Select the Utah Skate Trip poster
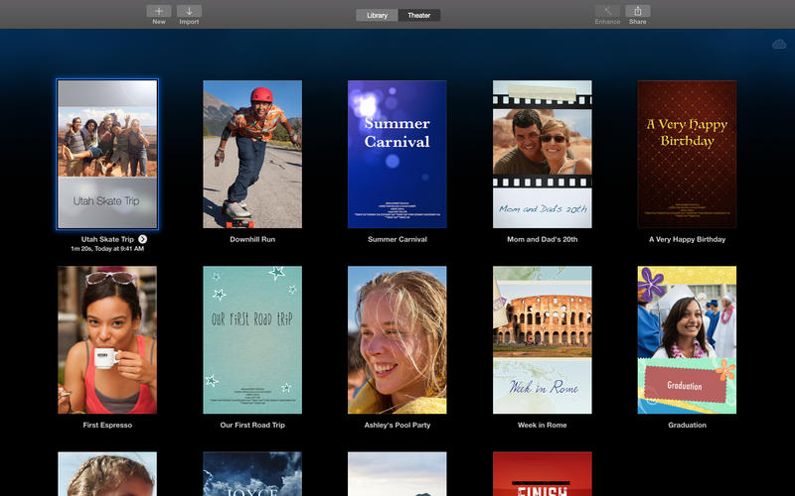Image resolution: width=795 pixels, height=496 pixels. point(107,154)
